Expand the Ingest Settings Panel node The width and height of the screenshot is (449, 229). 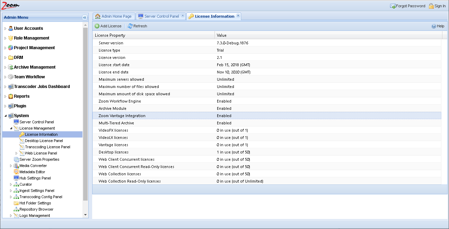(11, 191)
